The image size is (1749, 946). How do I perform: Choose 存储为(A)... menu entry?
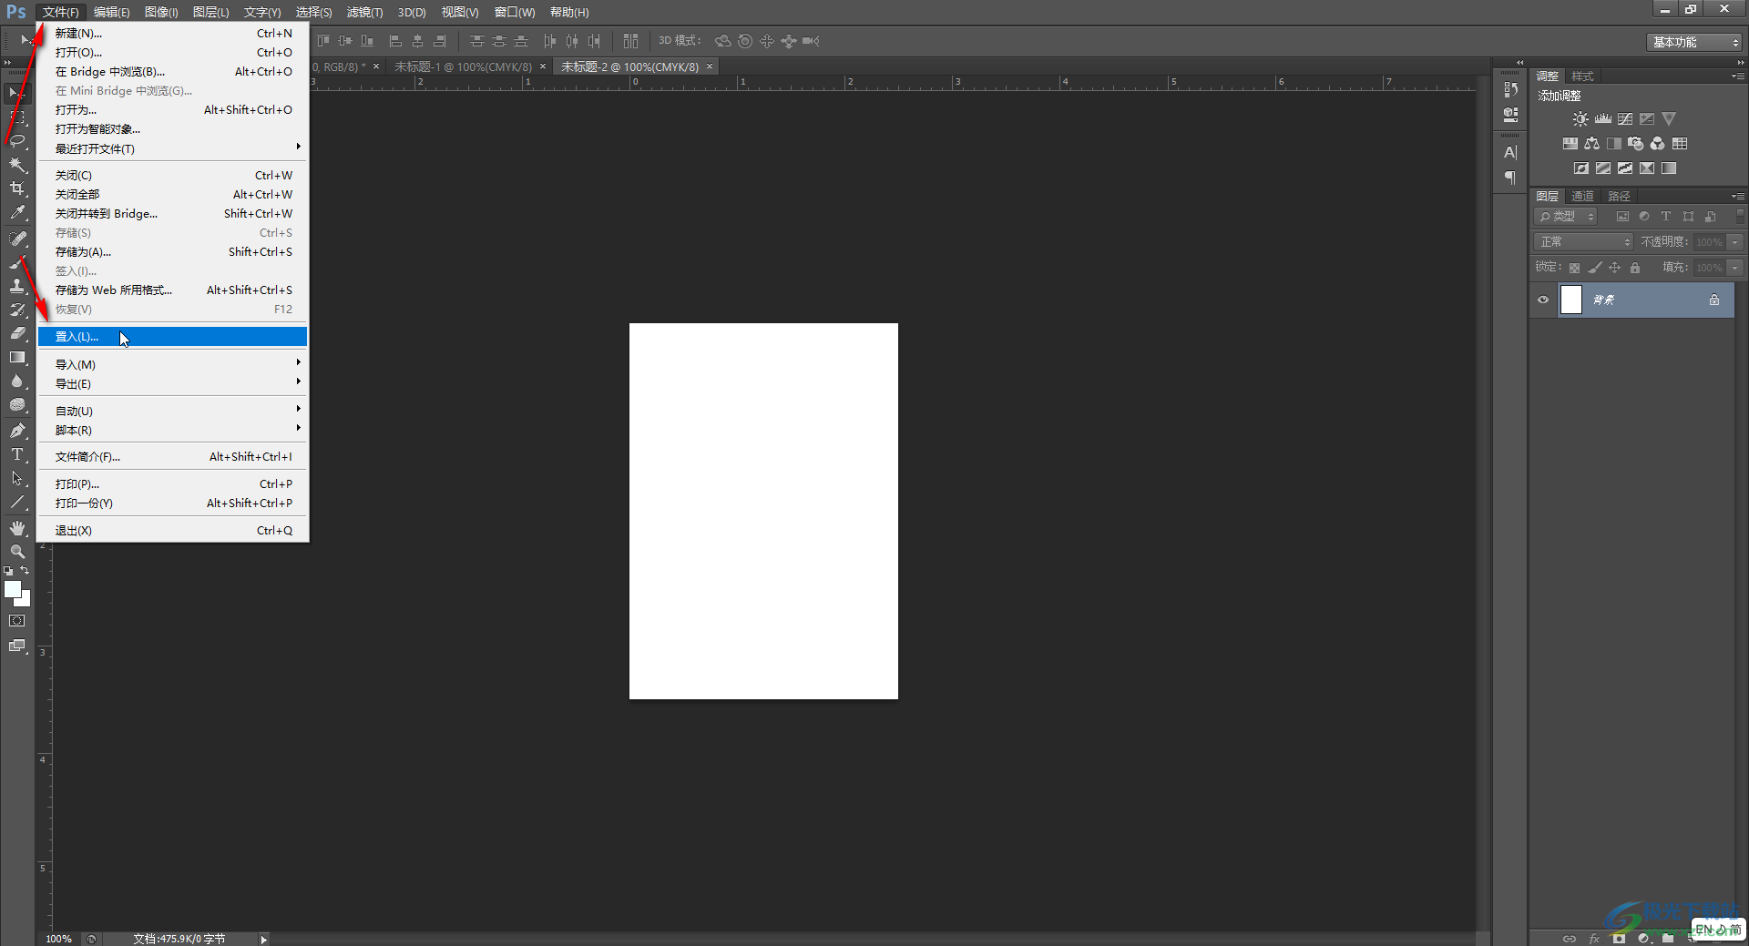(173, 251)
